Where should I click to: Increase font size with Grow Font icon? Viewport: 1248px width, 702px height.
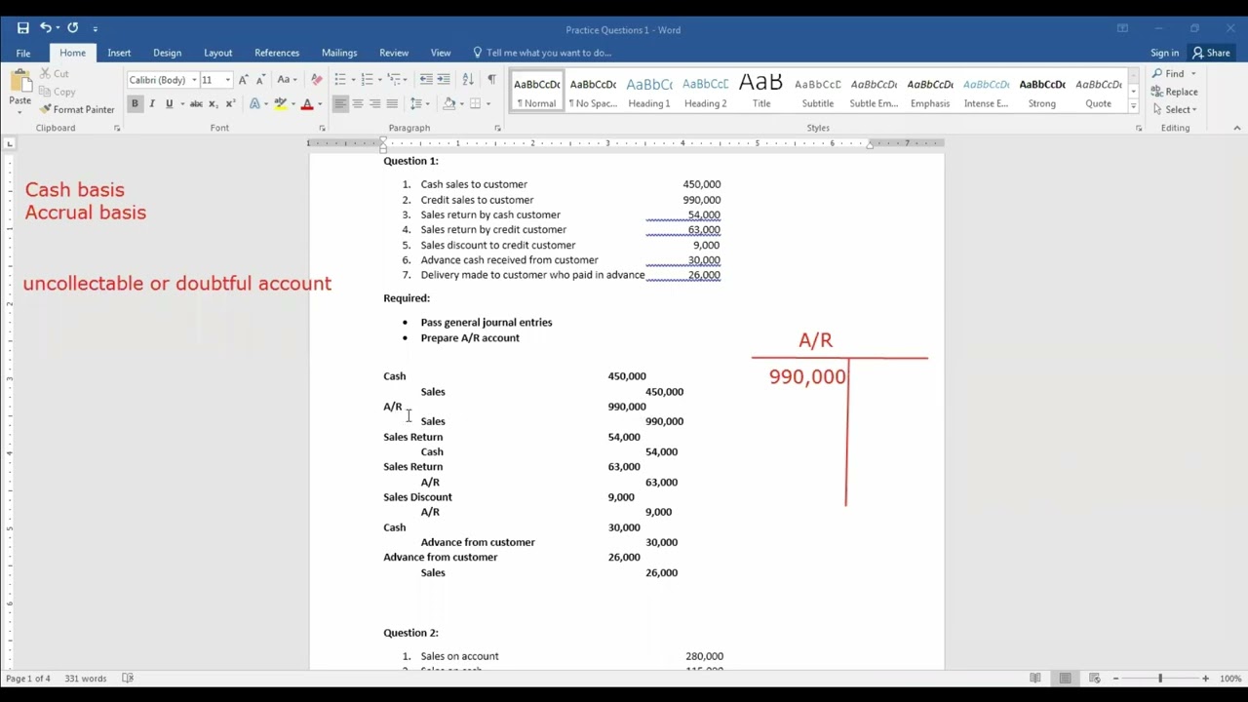[x=244, y=80]
